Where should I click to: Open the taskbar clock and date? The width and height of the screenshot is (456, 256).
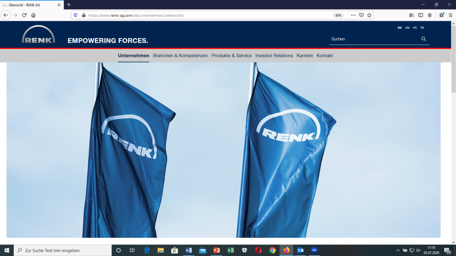[x=431, y=250]
